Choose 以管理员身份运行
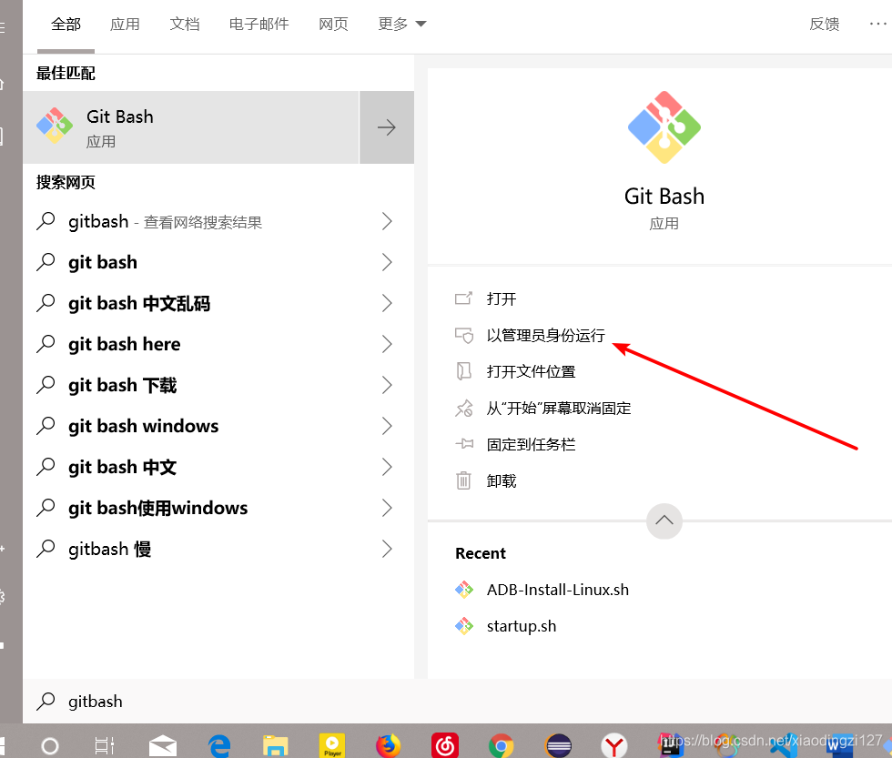 coord(545,336)
